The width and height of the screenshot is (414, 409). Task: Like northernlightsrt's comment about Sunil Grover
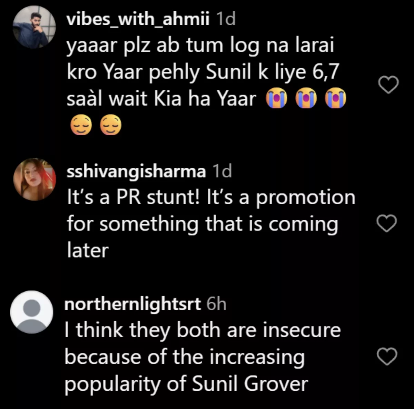(387, 357)
